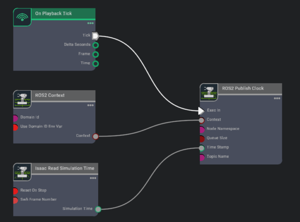
Task: Click the Tick execution output port
Action: click(95, 36)
